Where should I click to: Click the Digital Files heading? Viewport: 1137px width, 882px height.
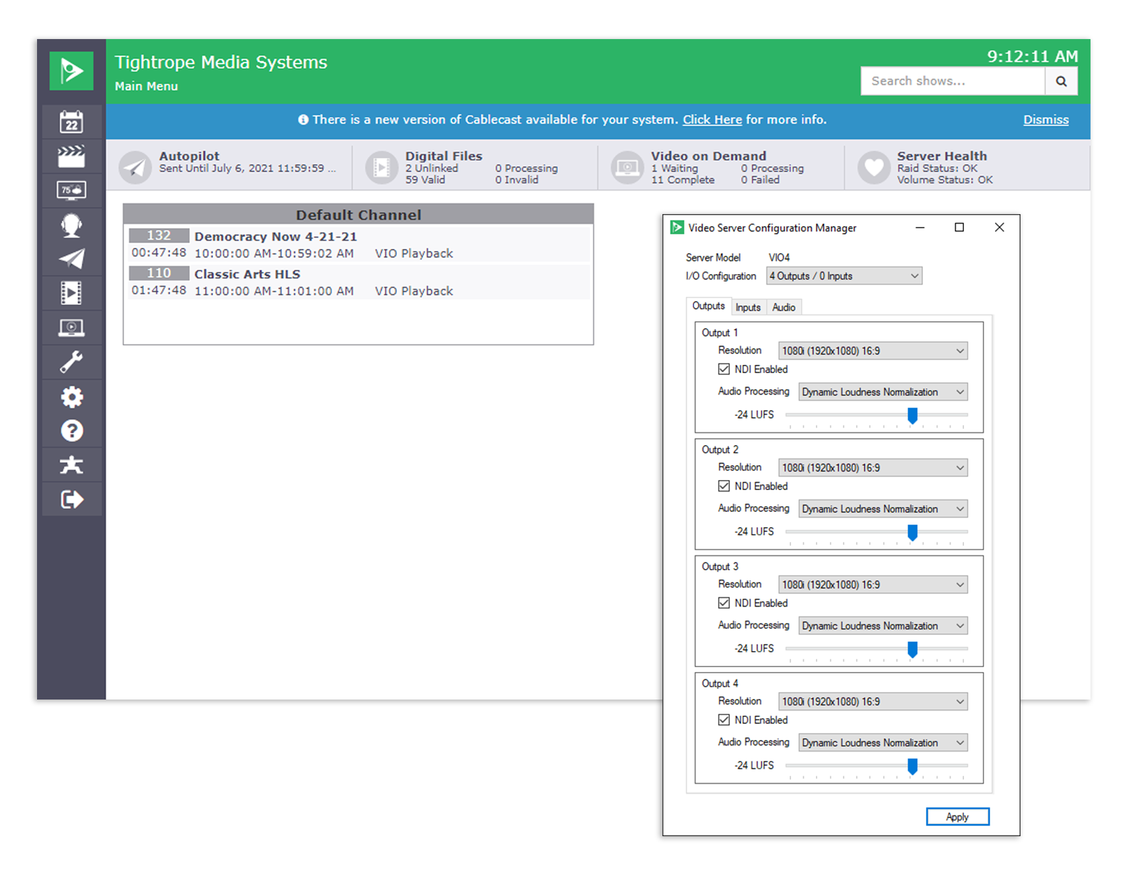coord(444,156)
